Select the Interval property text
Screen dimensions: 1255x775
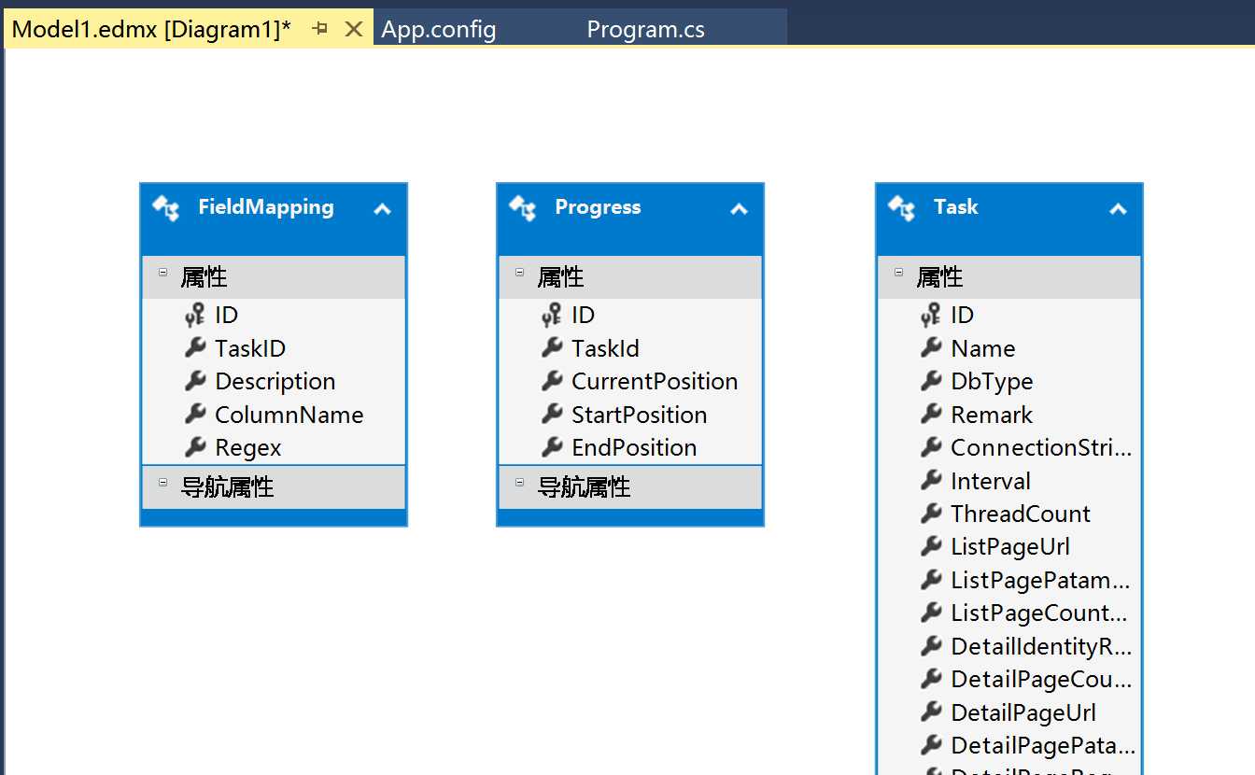click(991, 481)
